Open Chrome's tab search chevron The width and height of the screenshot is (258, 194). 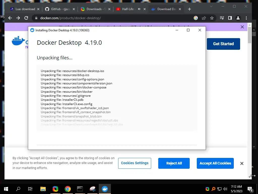[x=211, y=6]
